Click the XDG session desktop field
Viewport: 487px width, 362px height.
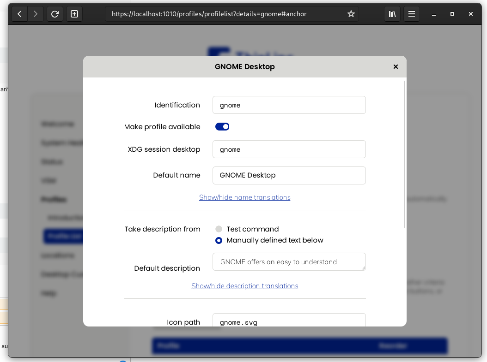pyautogui.click(x=289, y=149)
